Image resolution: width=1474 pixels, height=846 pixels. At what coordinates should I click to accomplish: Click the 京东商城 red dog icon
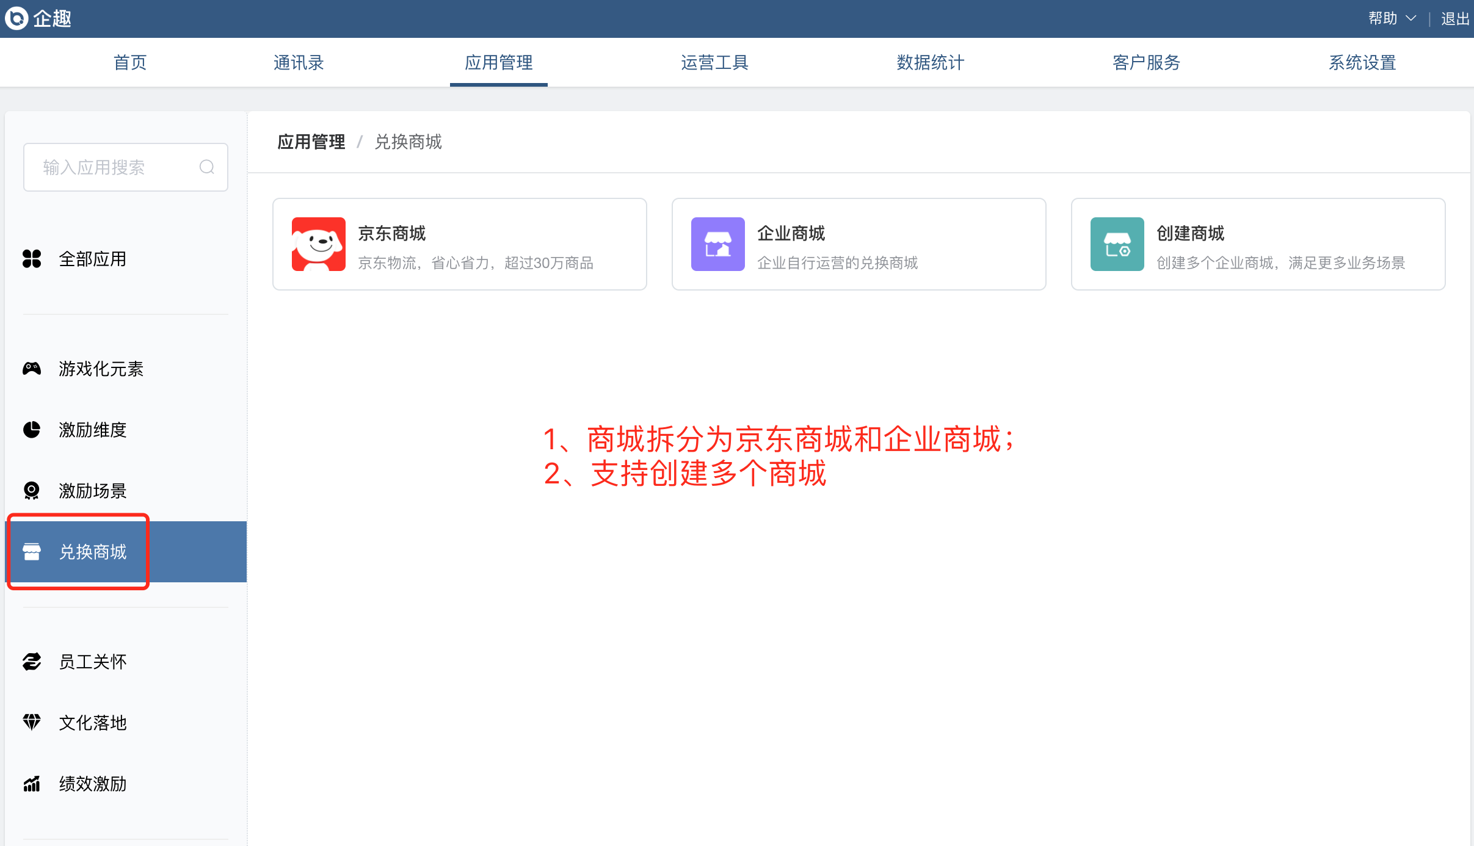coord(318,244)
